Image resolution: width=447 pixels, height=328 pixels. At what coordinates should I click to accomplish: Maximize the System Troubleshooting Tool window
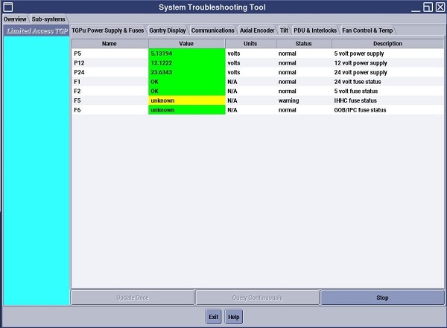[427, 7]
